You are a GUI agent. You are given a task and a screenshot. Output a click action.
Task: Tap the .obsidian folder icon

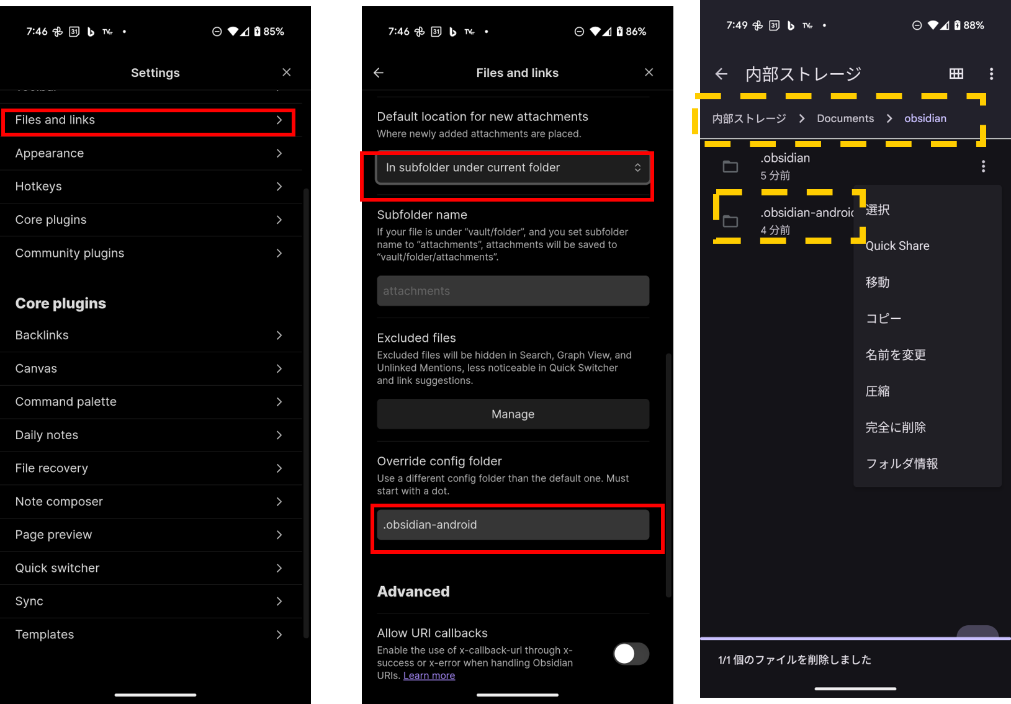point(730,166)
